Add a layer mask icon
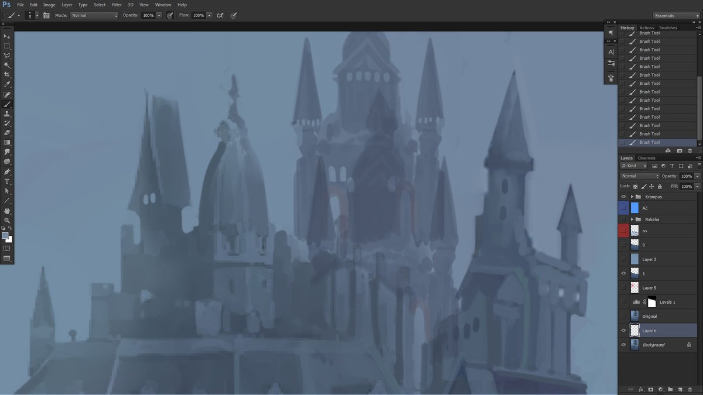 pyautogui.click(x=650, y=389)
